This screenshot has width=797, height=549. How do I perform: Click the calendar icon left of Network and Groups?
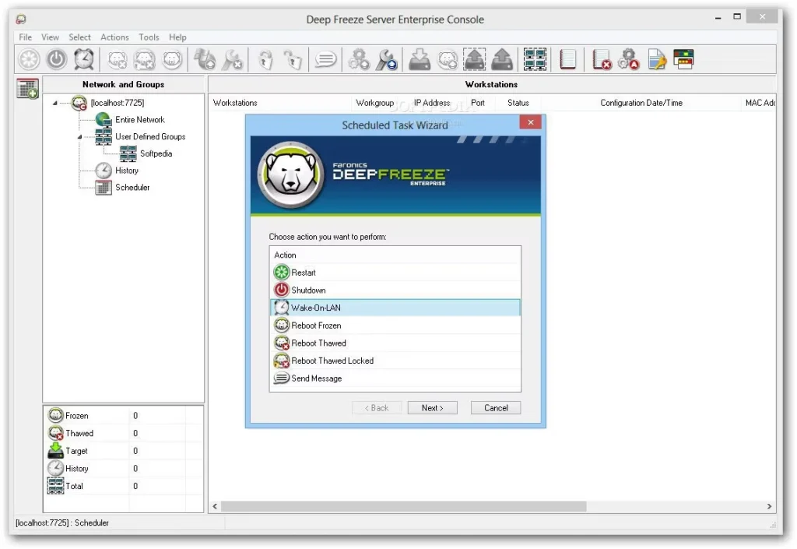tap(27, 89)
